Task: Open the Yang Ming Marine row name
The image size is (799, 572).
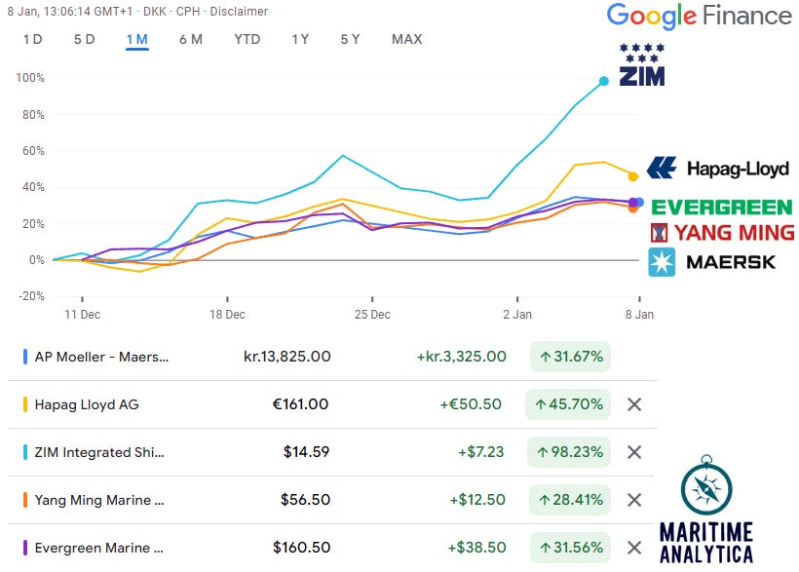Action: [99, 500]
